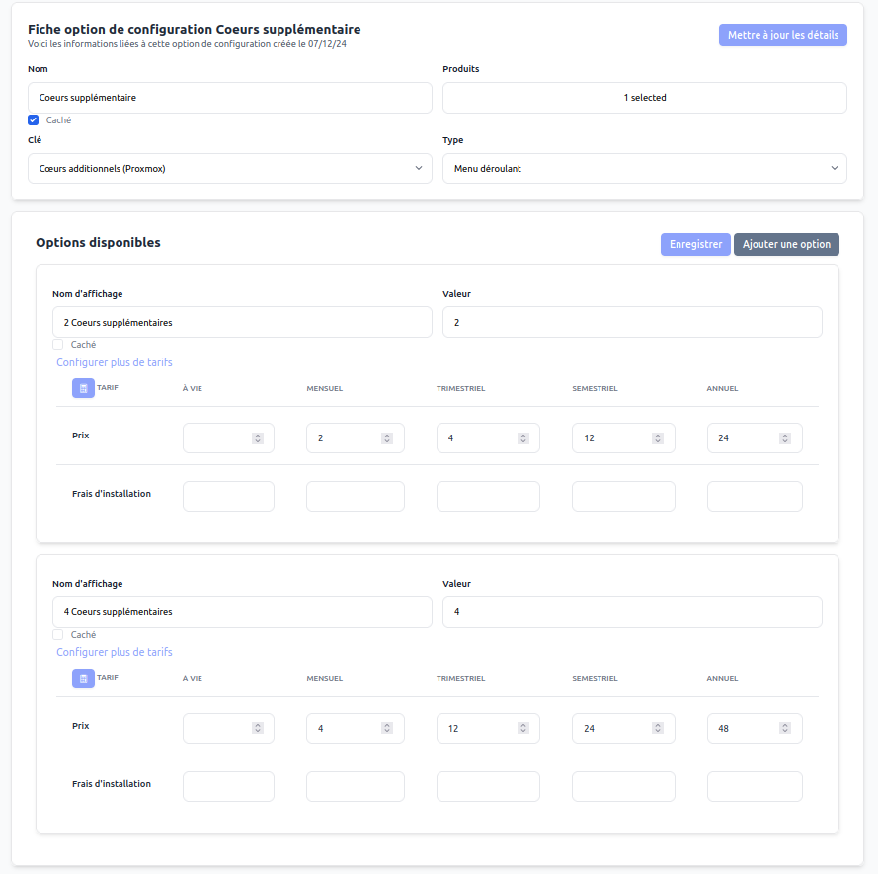
Task: Click stepper on 4 Coeurs semestriel price
Action: coord(658,728)
